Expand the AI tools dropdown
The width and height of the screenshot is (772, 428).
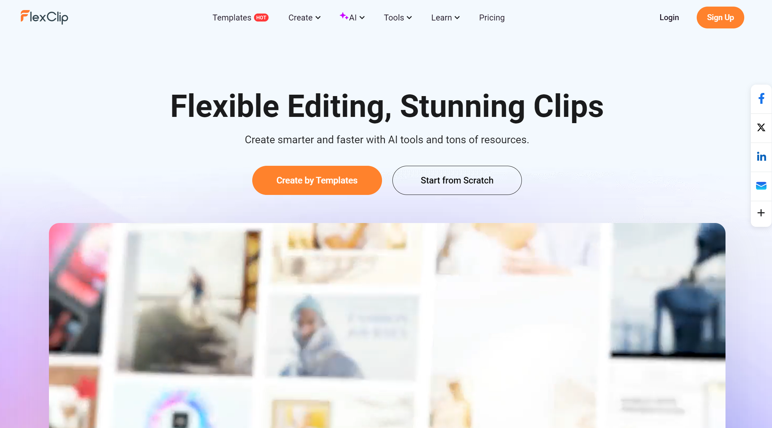click(x=354, y=17)
